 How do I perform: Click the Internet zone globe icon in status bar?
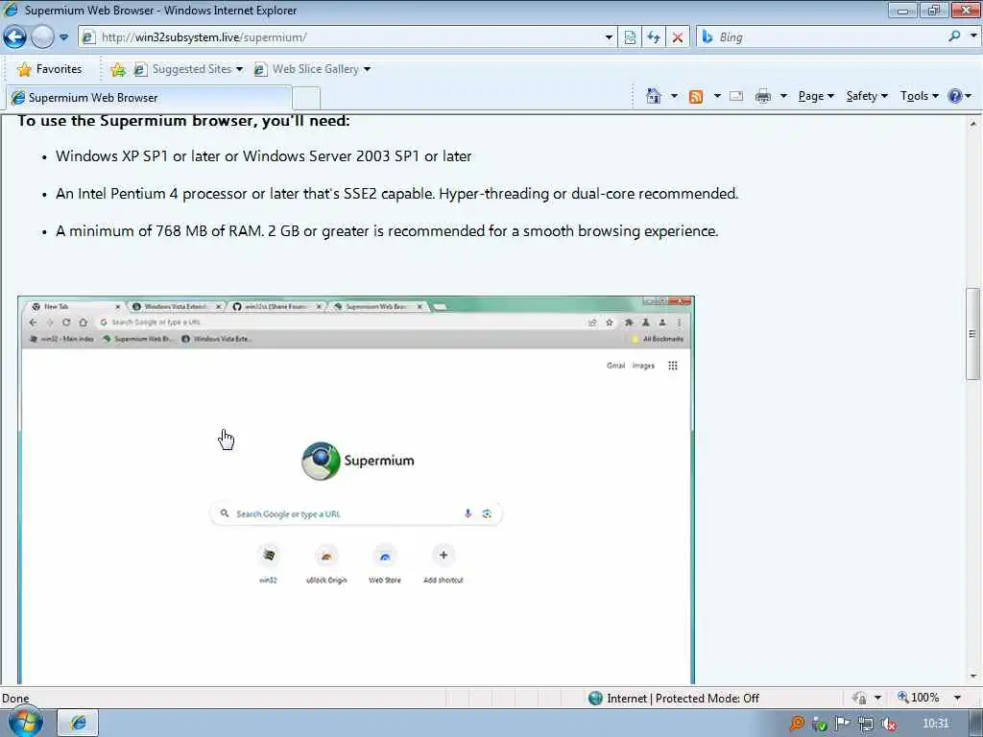595,699
